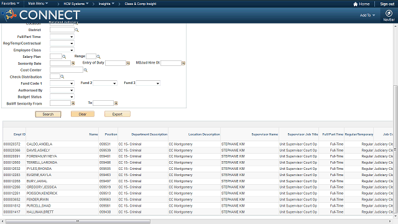This screenshot has height=224, width=398.
Task: Open Check Distribution lookup magnifier
Action: 62,77
